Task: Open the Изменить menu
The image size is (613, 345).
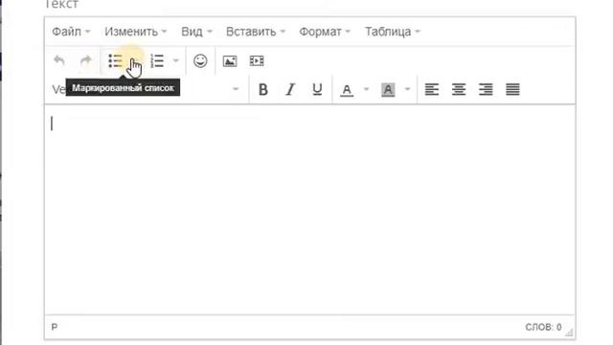Action: click(136, 32)
